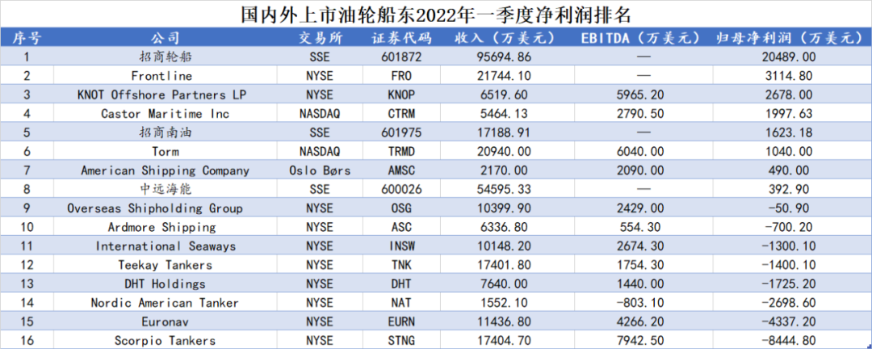
Task: Select the 归母净利润（万美元） column header
Action: pyautogui.click(x=789, y=38)
